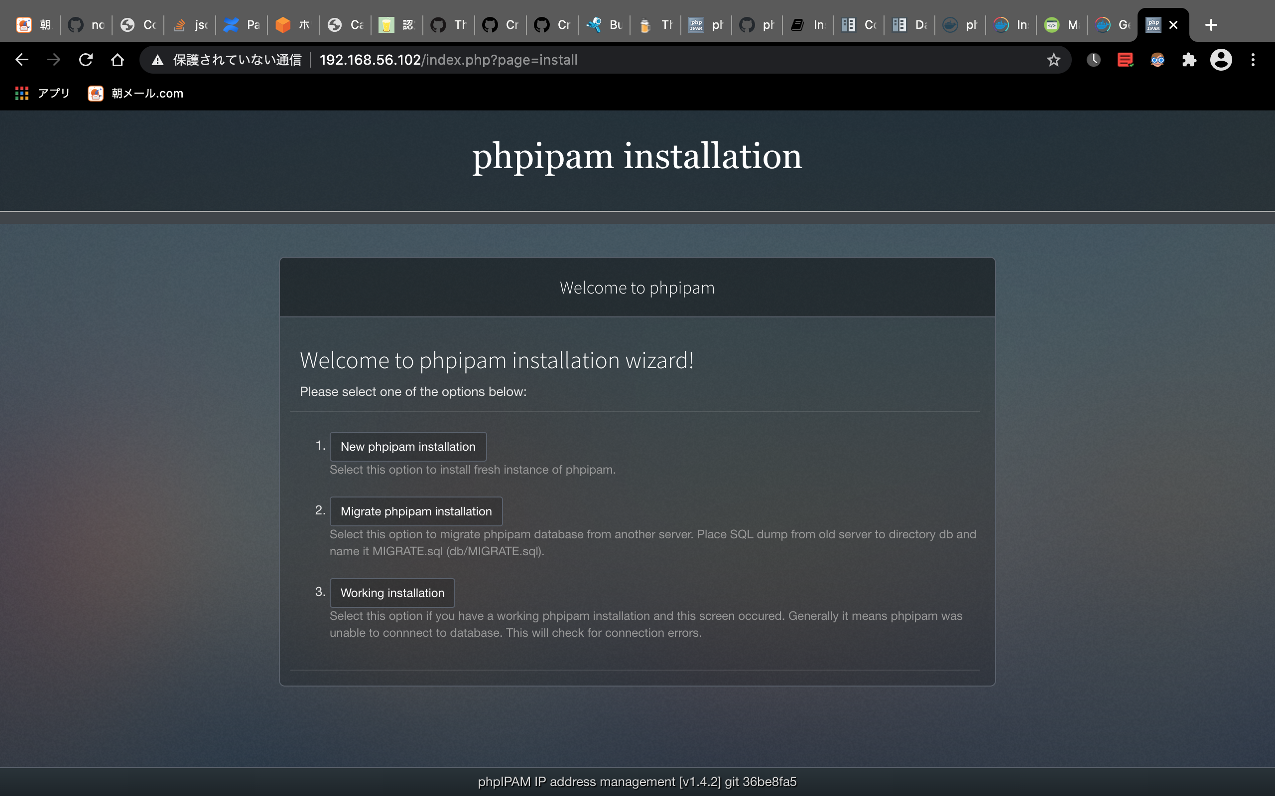
Task: Click the 'phpipam installation' page heading
Action: click(637, 156)
